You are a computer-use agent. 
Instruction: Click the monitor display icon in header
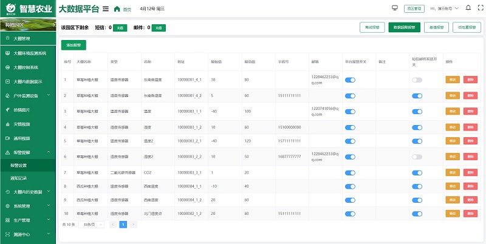(x=395, y=8)
